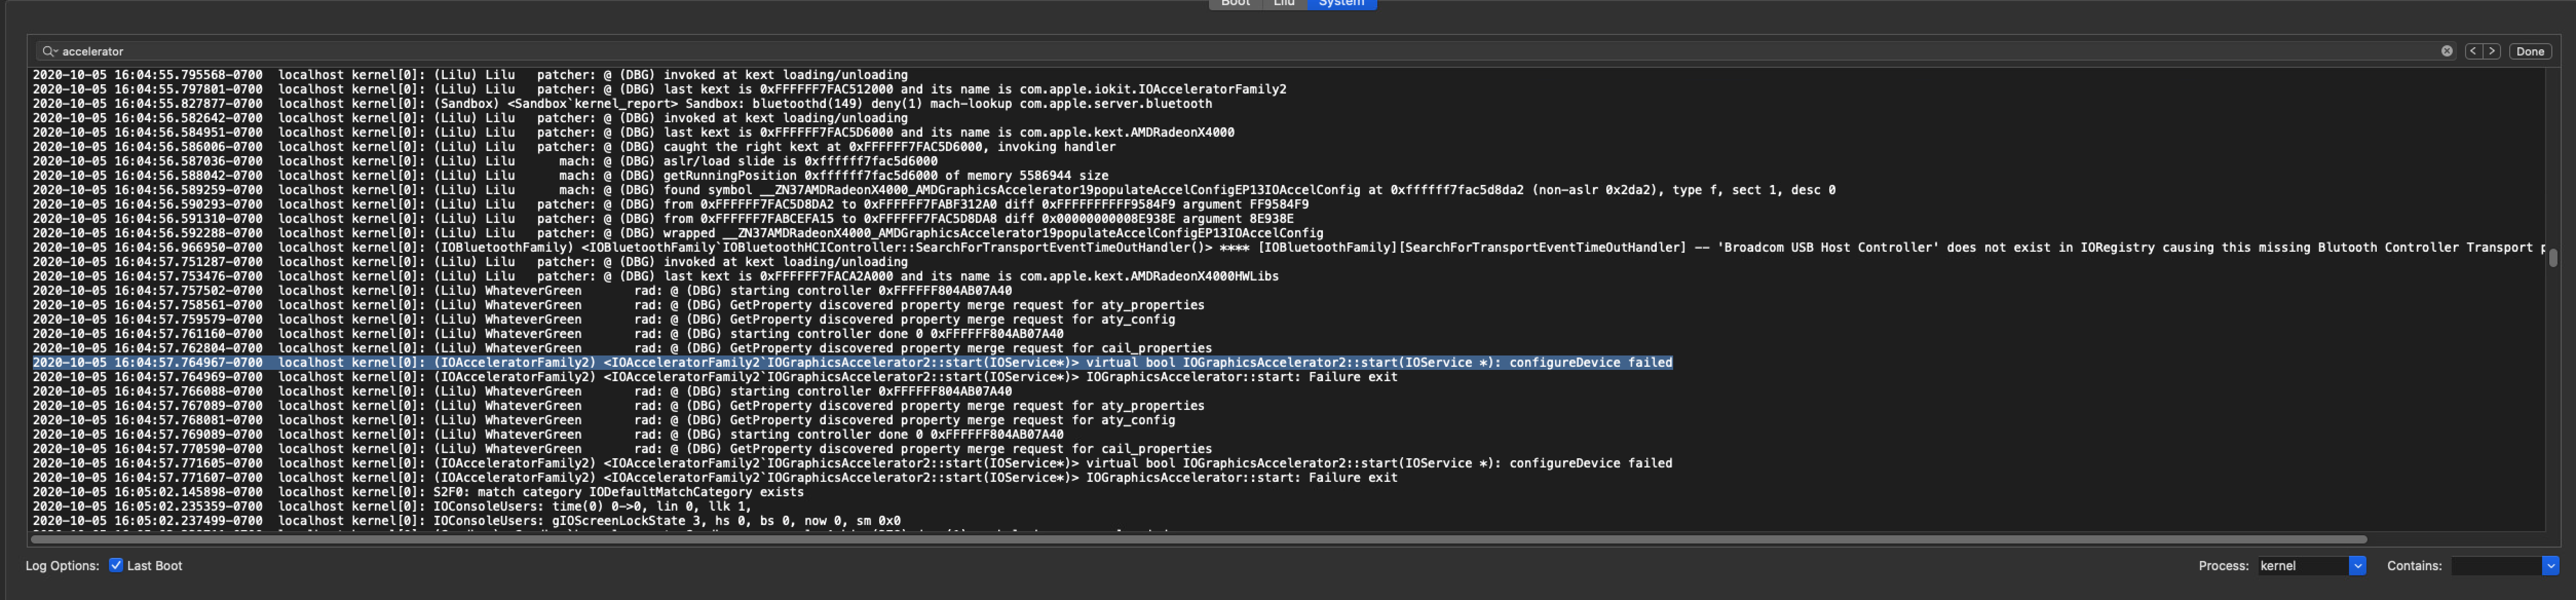Click the horizontal scrollbar of the log
Image resolution: width=2576 pixels, height=600 pixels.
click(1198, 539)
